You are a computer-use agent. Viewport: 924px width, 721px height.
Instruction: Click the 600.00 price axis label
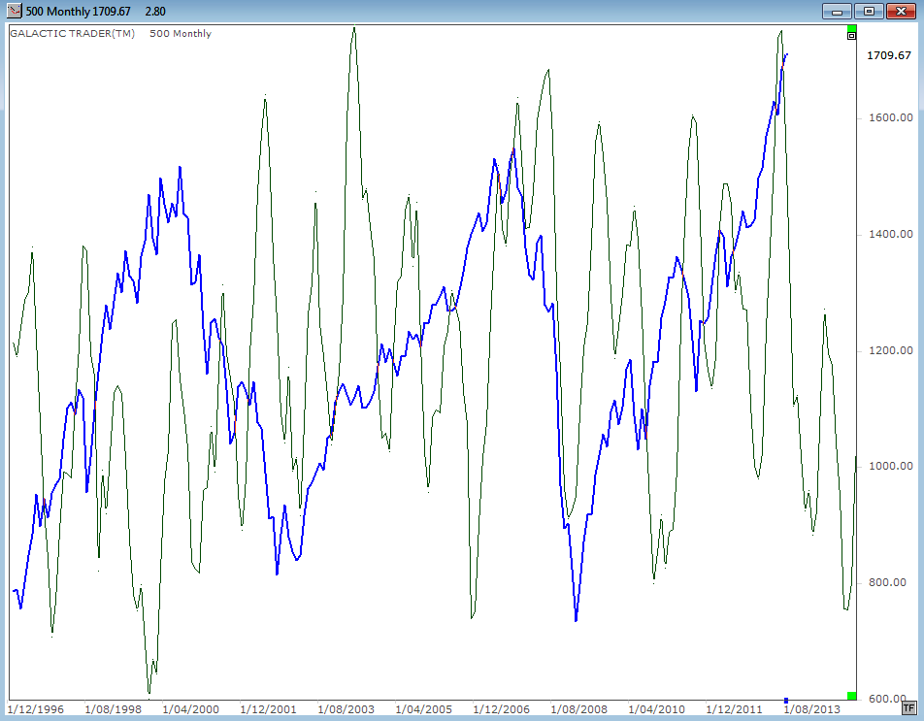[x=887, y=699]
